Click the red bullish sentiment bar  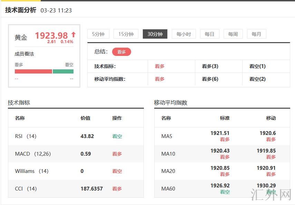click(33, 71)
